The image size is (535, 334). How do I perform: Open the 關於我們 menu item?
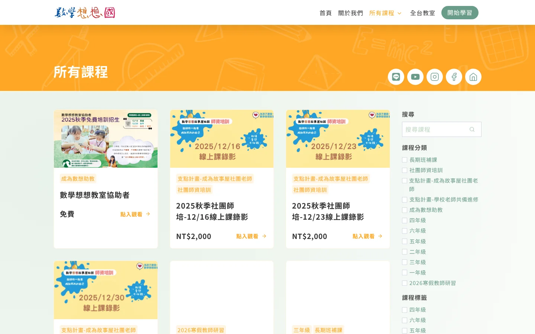click(350, 13)
